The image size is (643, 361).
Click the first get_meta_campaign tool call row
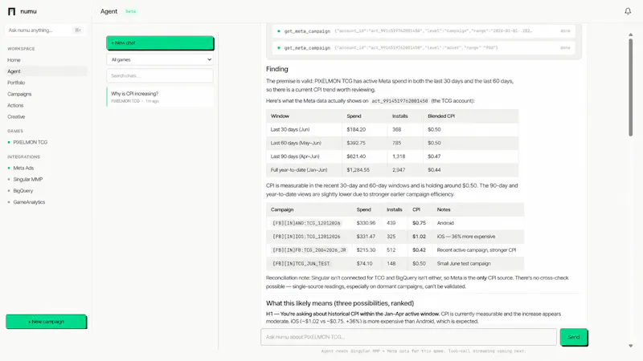pos(424,31)
